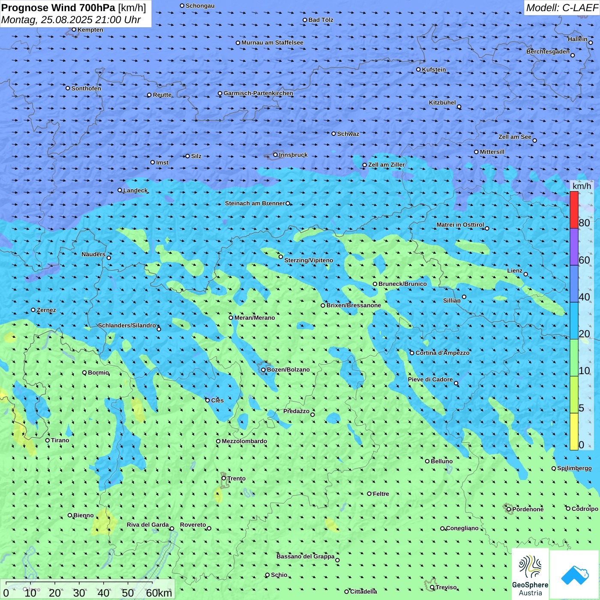Click the 'Conegliano' label

click(x=462, y=528)
